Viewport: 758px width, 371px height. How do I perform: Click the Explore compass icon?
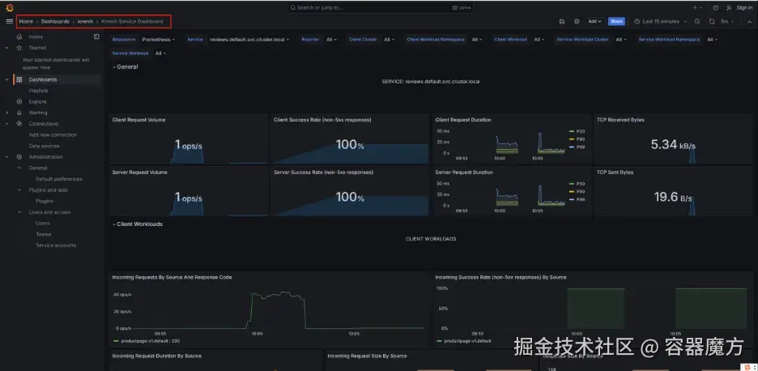click(x=19, y=101)
